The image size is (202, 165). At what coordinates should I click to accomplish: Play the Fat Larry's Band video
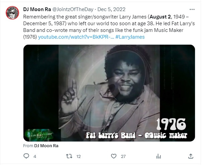point(109,93)
